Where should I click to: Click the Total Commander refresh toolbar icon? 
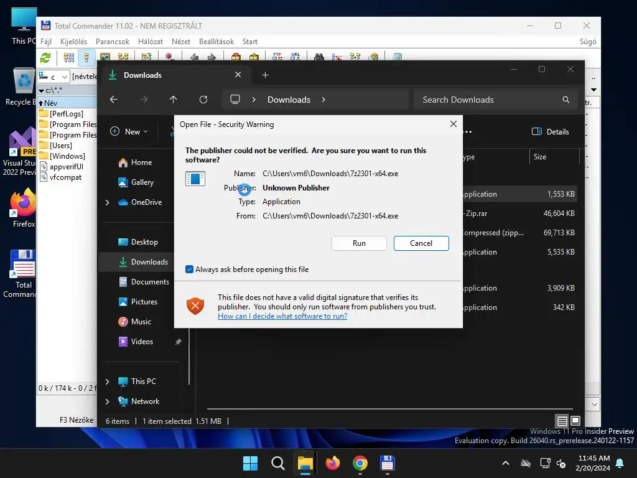[x=45, y=57]
